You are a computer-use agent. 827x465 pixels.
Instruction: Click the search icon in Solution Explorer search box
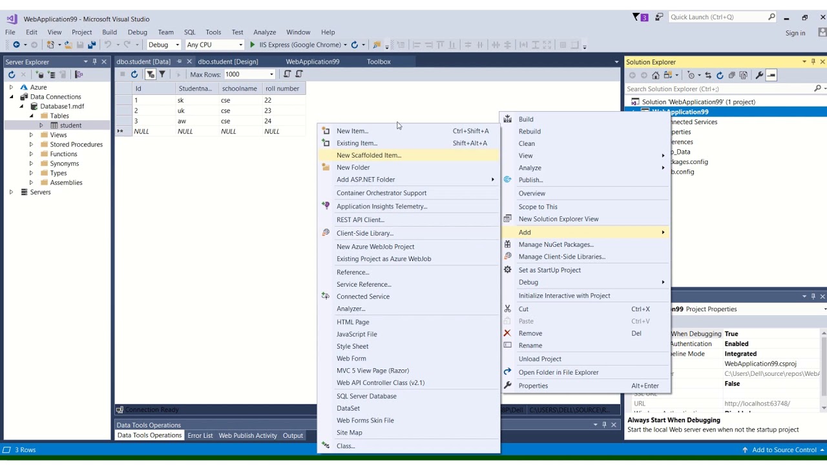[x=817, y=88]
